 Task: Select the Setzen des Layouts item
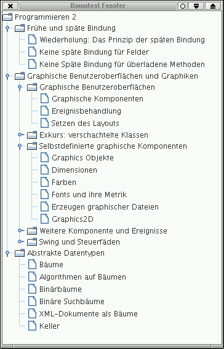[x=86, y=124]
